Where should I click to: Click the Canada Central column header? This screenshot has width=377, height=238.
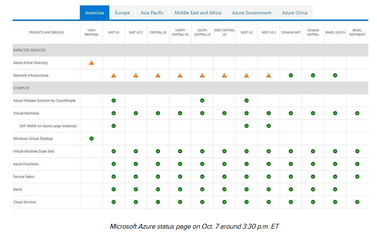tap(313, 32)
